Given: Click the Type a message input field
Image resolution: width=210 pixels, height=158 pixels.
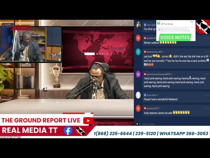Looking at the screenshot, I should tap(176, 124).
